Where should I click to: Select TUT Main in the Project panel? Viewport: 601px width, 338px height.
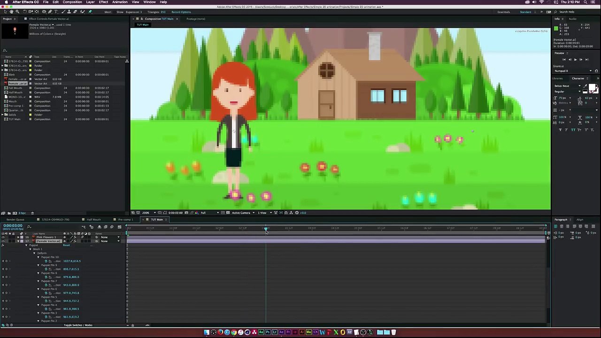[x=15, y=119]
